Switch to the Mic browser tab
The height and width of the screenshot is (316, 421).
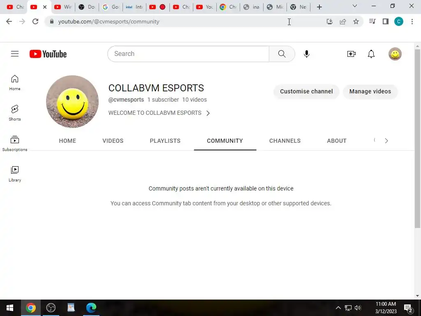click(275, 7)
